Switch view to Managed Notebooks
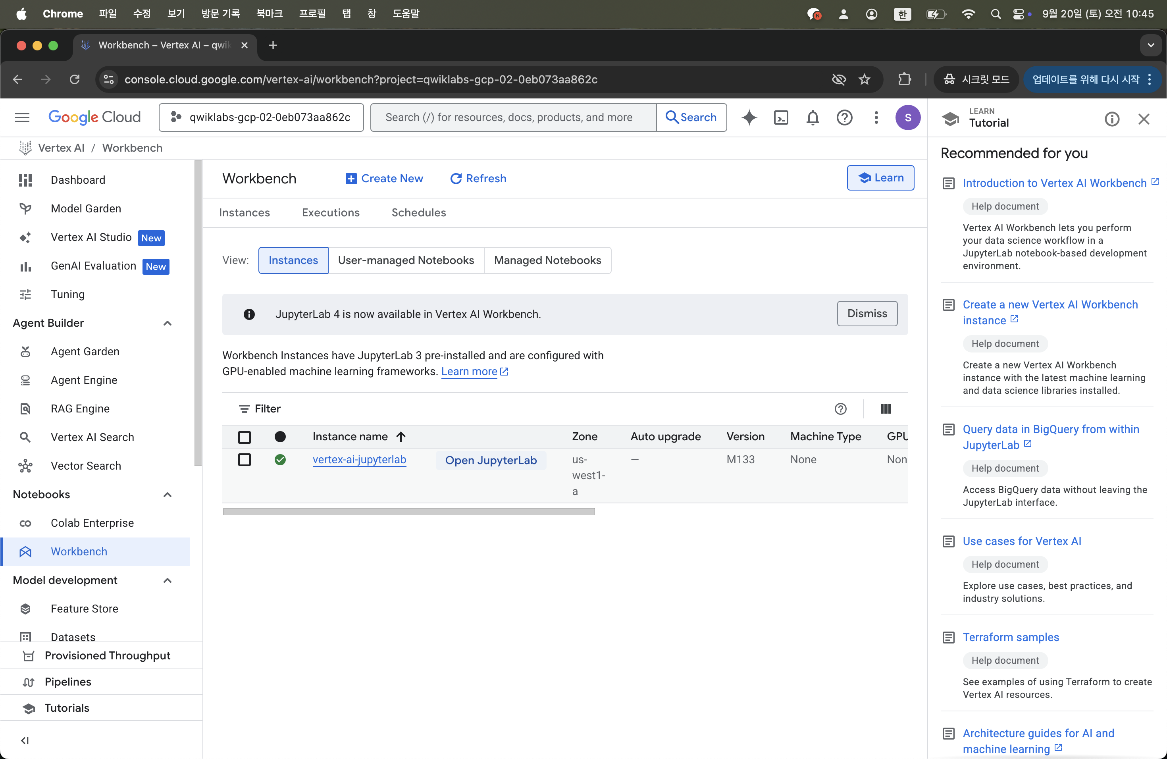The height and width of the screenshot is (759, 1167). [x=547, y=260]
